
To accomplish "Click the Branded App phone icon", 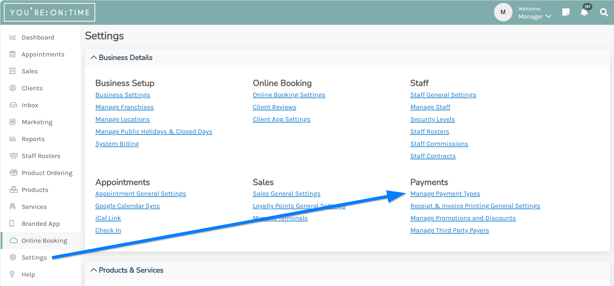I will click(12, 223).
